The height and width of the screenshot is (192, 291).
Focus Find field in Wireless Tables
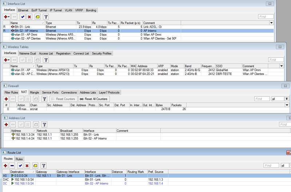(276, 60)
